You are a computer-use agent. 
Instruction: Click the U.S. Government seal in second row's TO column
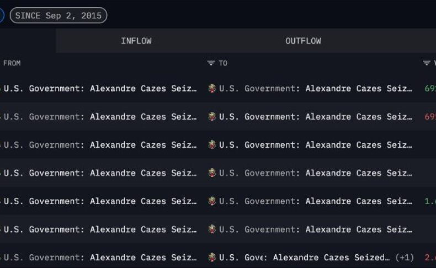pos(212,117)
